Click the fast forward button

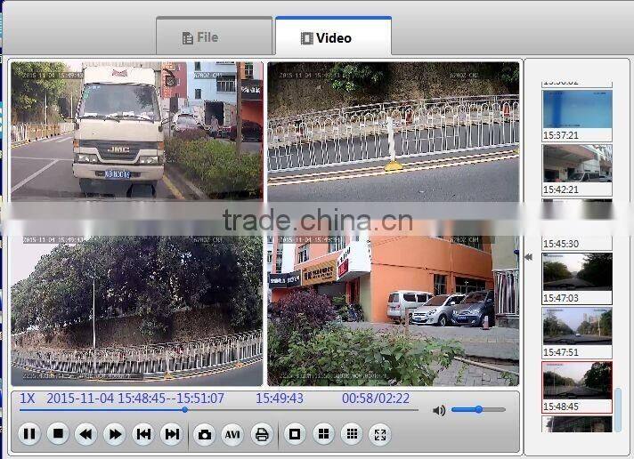pos(115,434)
